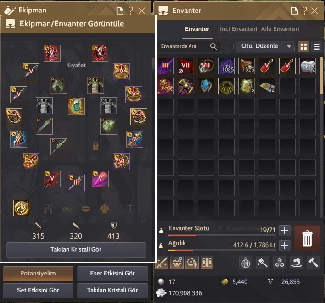Toggle the lips appearance visibility icon

pyautogui.click(x=85, y=209)
